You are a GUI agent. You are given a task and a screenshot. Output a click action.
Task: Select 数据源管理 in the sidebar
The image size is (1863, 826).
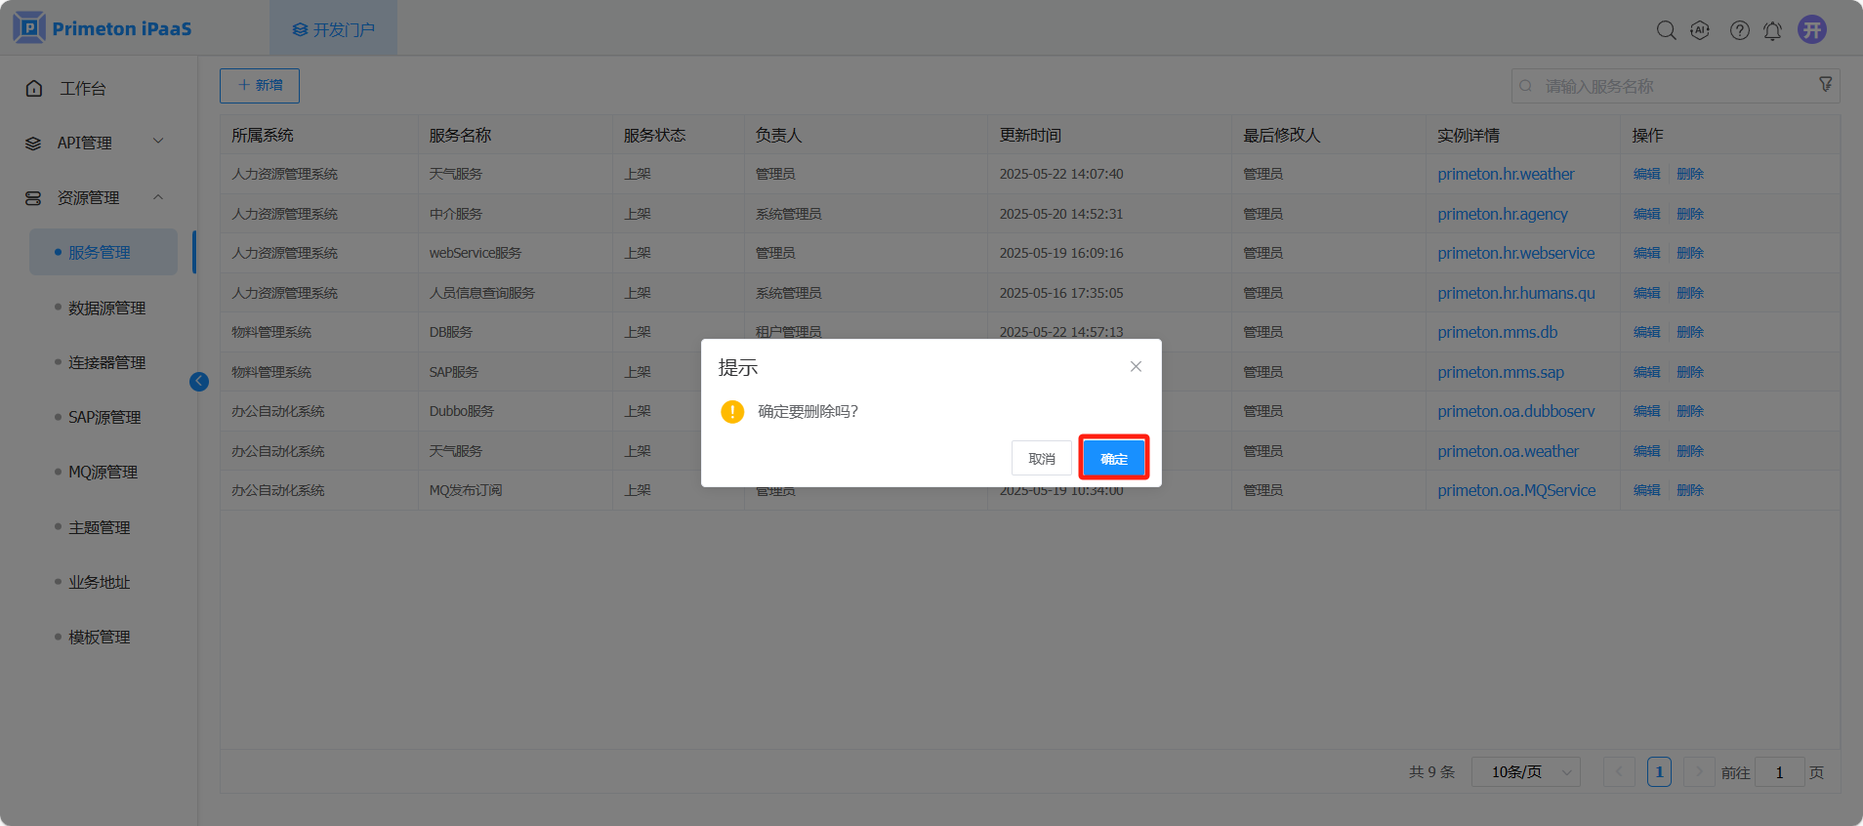[106, 308]
